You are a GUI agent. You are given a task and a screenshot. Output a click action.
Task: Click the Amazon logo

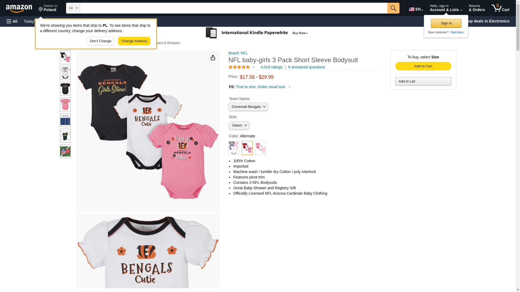19,8
